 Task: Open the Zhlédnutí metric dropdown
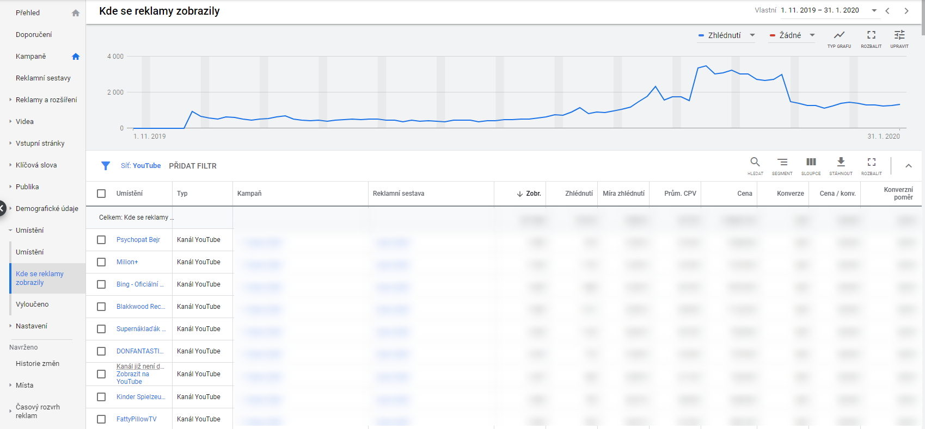[726, 35]
